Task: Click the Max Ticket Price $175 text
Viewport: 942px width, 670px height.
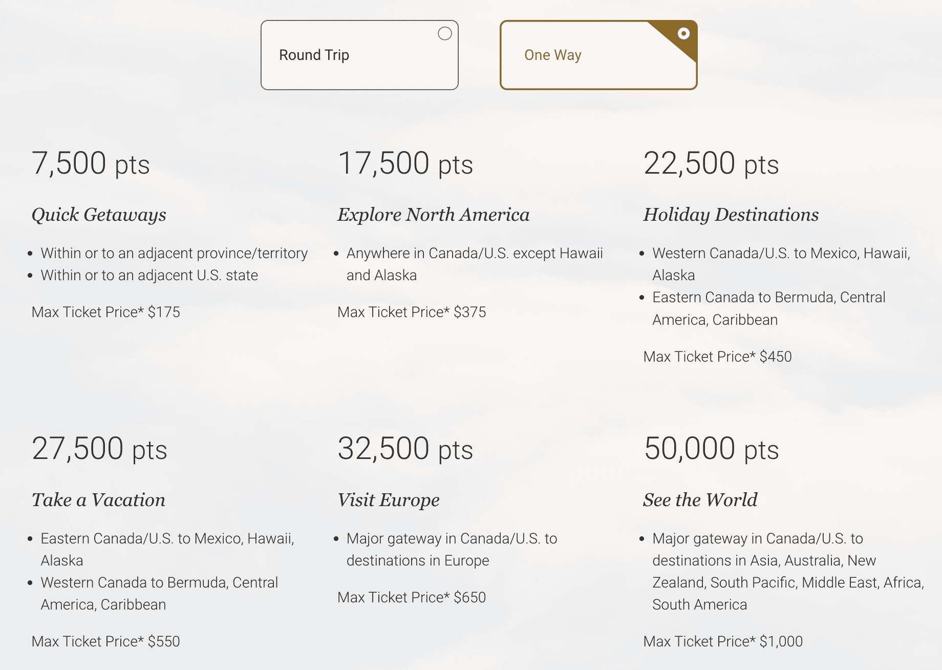Action: (106, 312)
